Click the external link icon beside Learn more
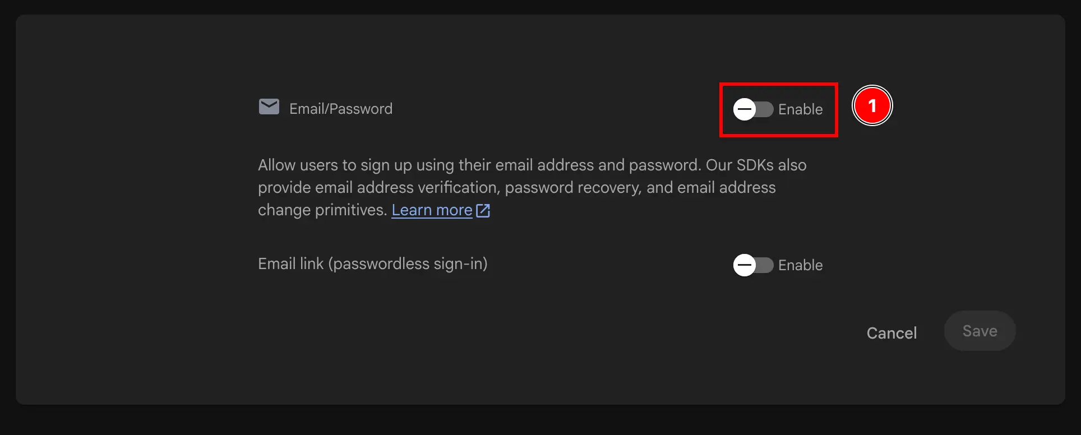This screenshot has height=435, width=1081. click(483, 210)
